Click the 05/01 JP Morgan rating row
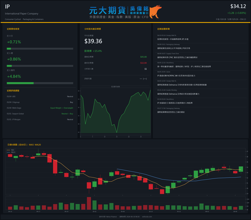The image size is (251, 220). (40, 120)
